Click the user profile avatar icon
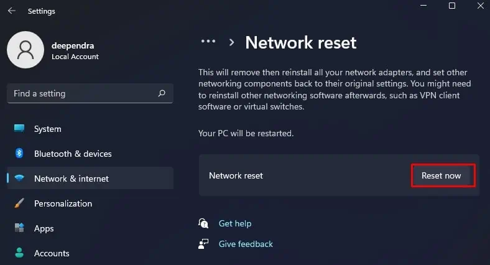Screen dimensions: 490x265 pos(25,50)
